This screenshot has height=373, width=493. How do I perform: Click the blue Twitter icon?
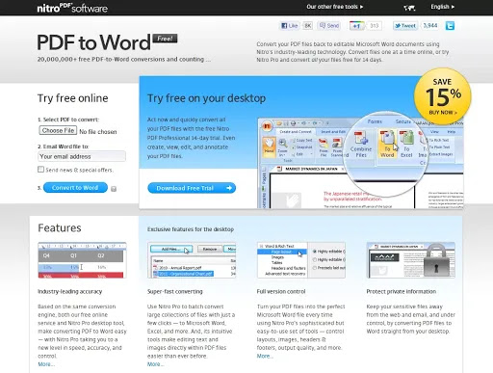(x=450, y=26)
